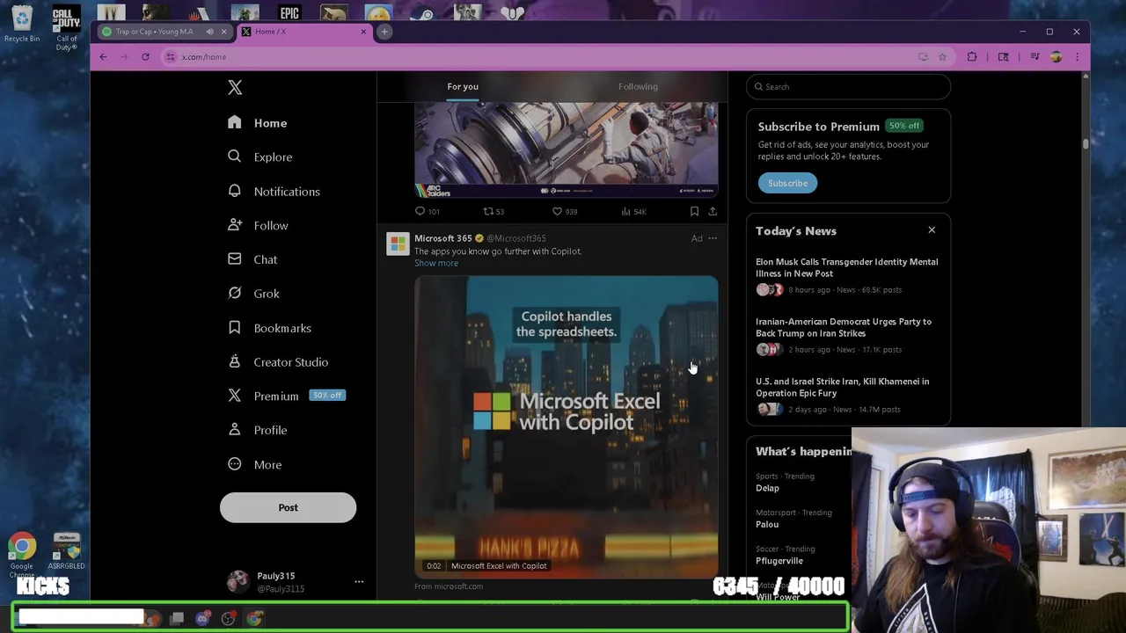The image size is (1126, 633).
Task: Click the From microsoft.com link
Action: pos(449,586)
